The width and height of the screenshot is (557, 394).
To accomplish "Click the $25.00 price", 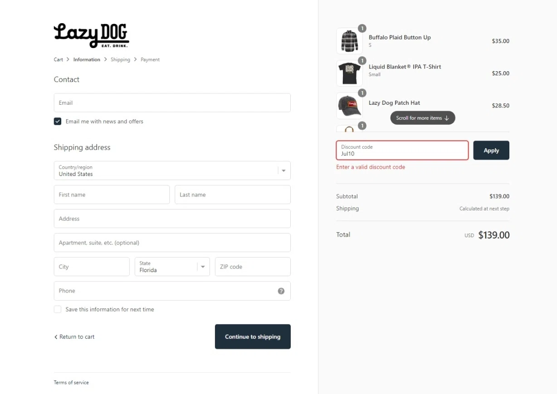I will pyautogui.click(x=500, y=73).
